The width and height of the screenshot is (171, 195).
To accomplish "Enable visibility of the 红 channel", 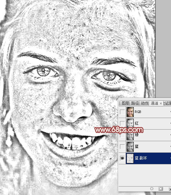I will pyautogui.click(x=122, y=123).
